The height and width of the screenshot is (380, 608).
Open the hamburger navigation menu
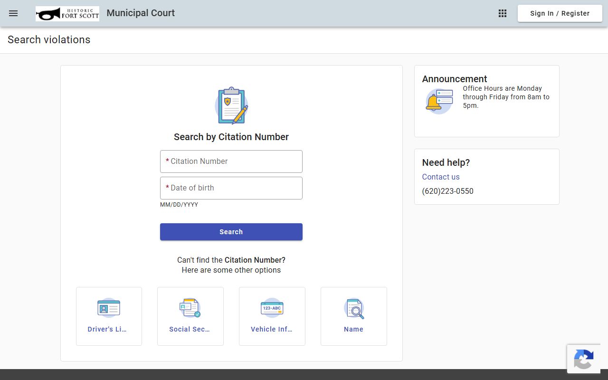(13, 13)
